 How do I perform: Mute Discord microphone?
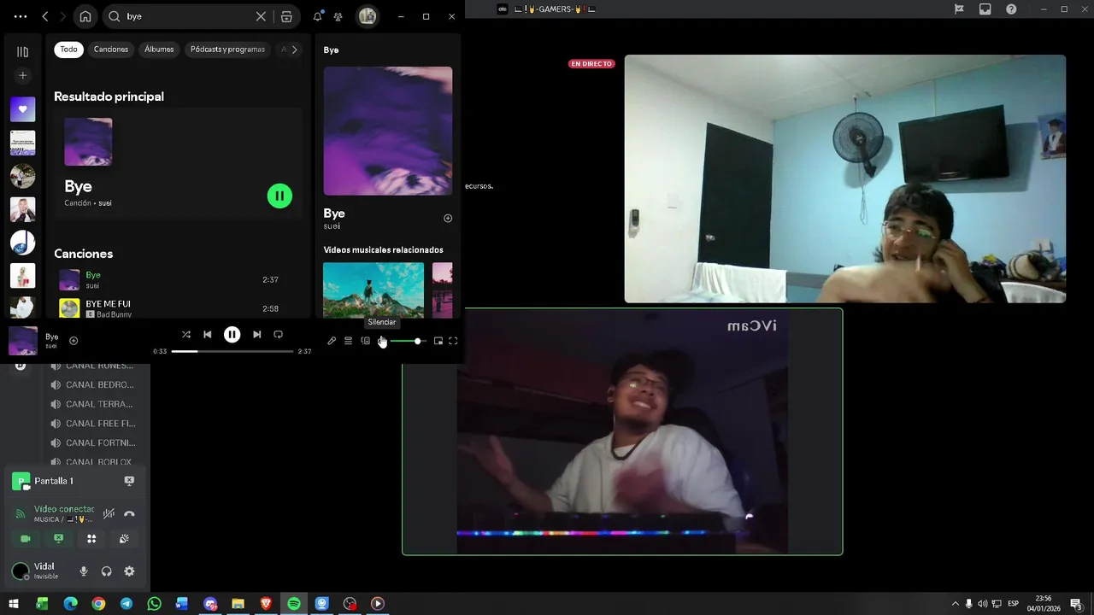coord(84,571)
